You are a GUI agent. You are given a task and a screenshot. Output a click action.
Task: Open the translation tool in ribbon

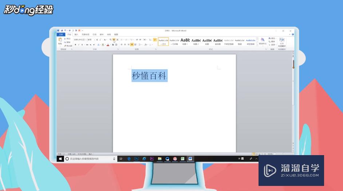click(x=282, y=42)
